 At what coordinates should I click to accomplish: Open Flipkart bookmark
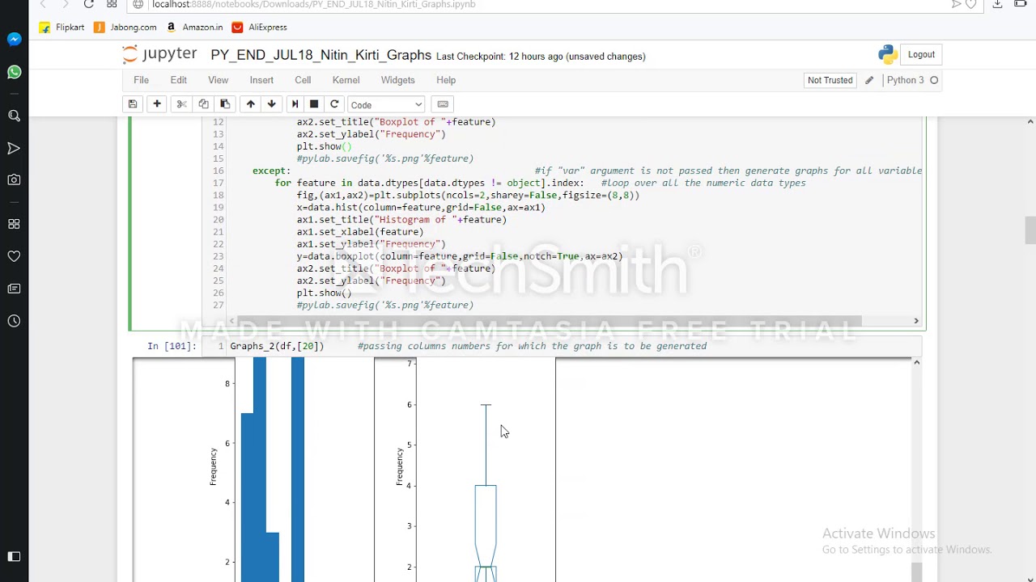[62, 27]
